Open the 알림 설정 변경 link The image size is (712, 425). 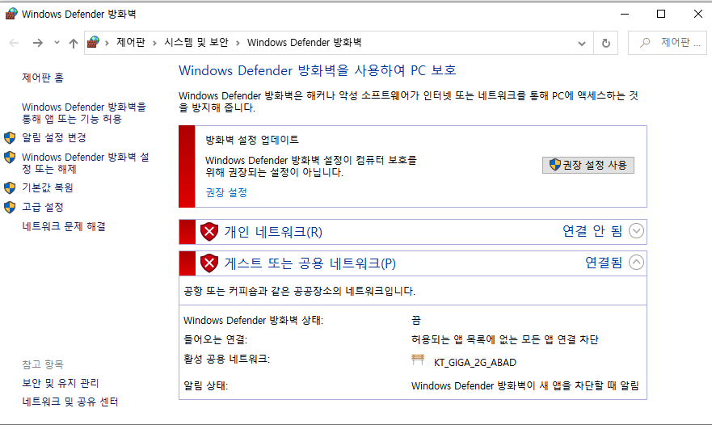click(x=54, y=137)
